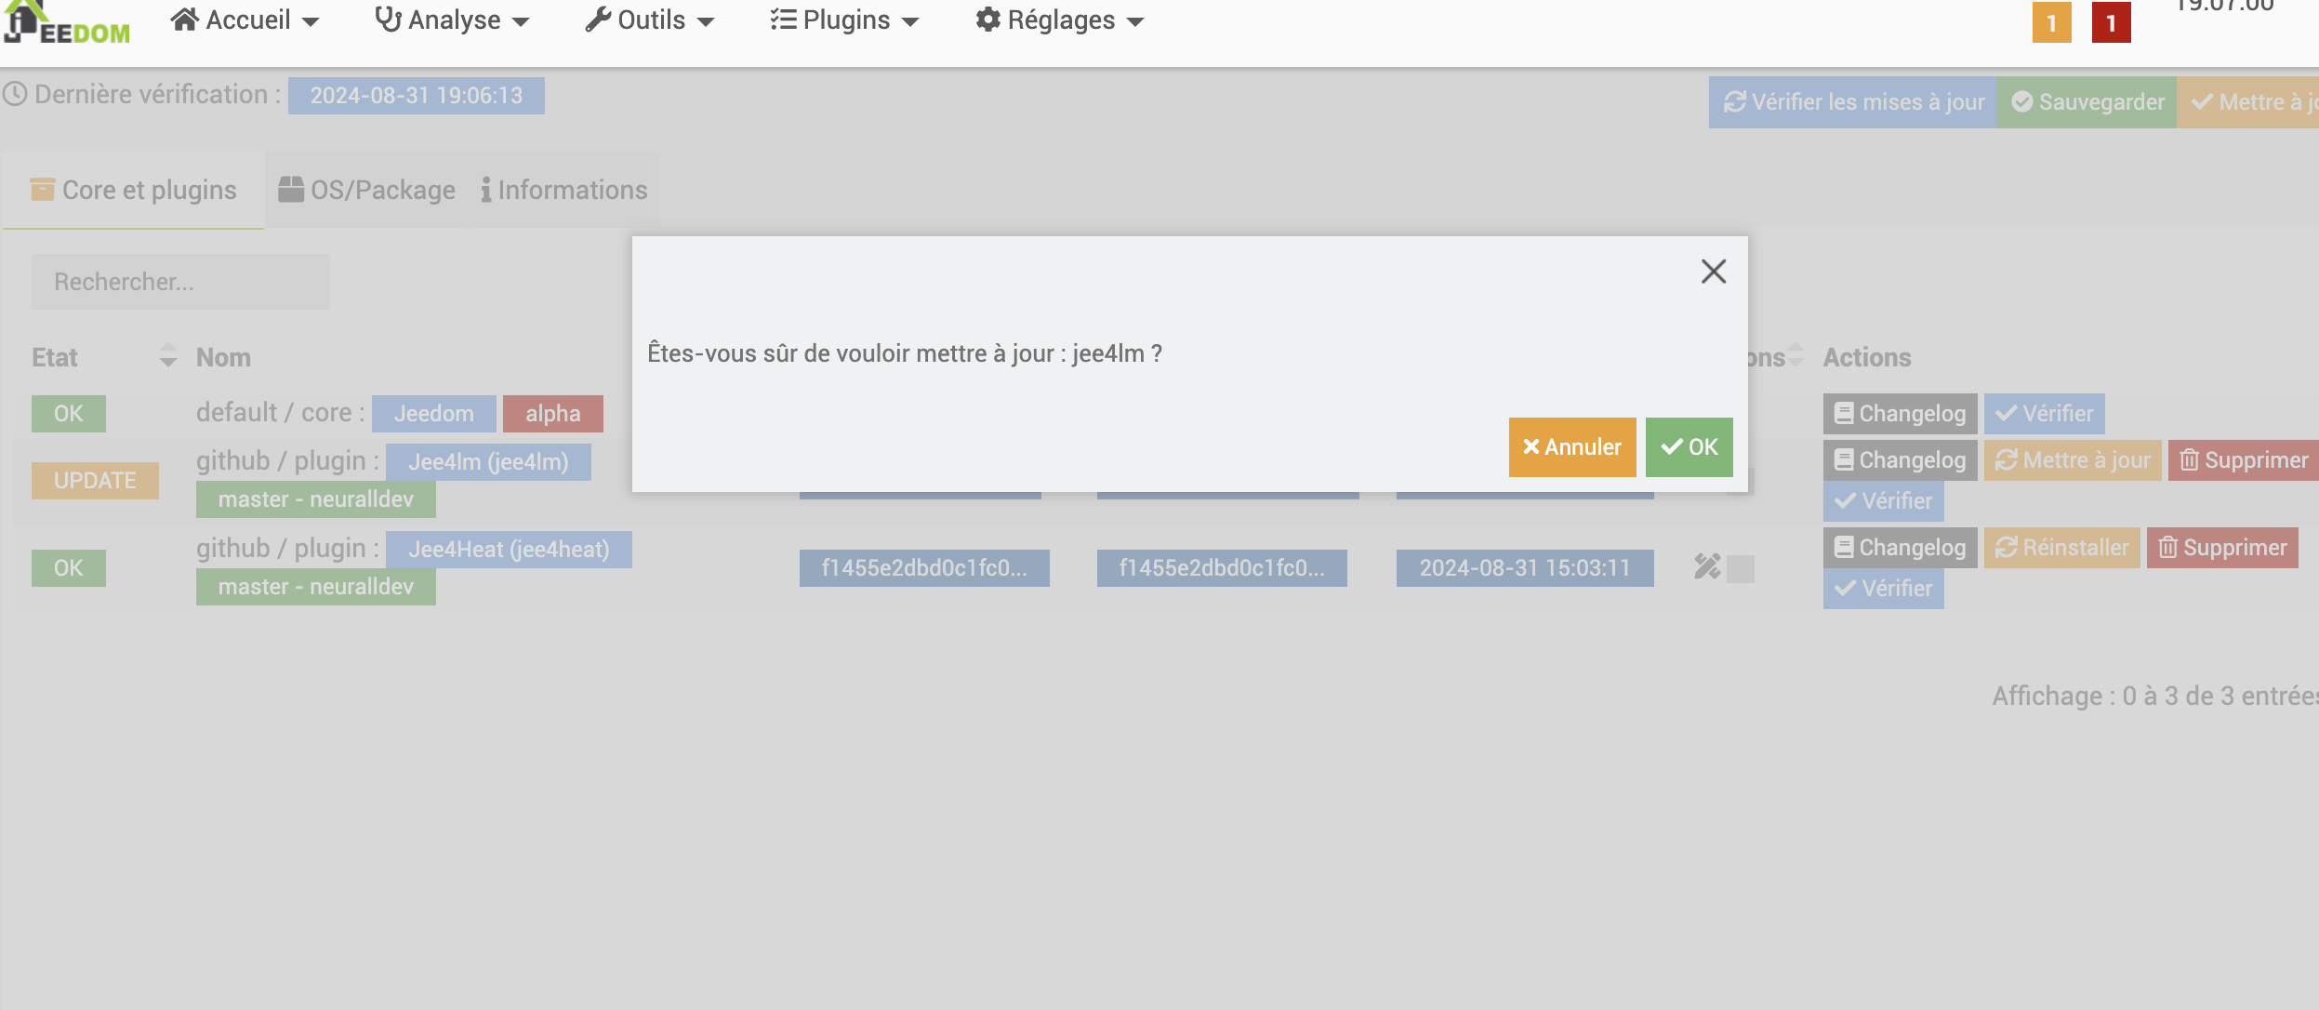2319x1010 pixels.
Task: Sort by the Etat column arrows
Action: coord(167,355)
